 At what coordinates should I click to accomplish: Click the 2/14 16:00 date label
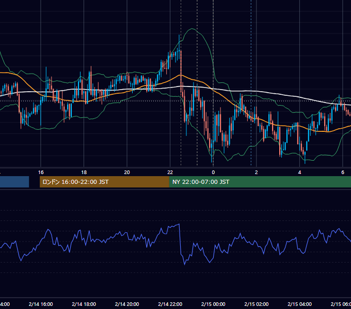point(41,304)
